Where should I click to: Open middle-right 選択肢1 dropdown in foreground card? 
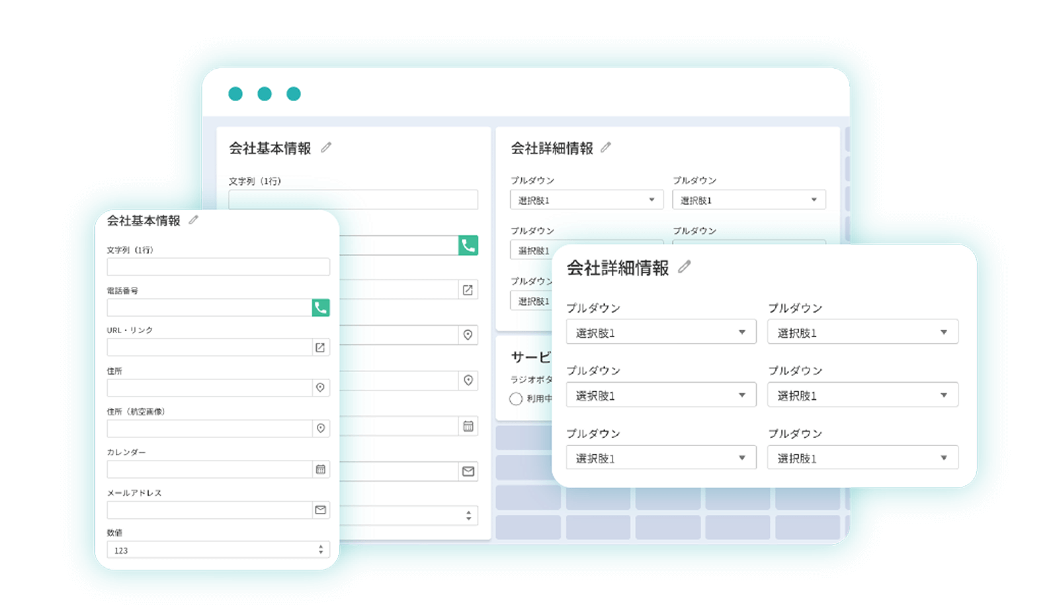[862, 395]
